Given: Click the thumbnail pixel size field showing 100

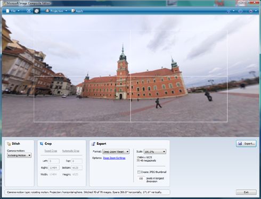Looking at the screenshot, I should (x=141, y=178).
